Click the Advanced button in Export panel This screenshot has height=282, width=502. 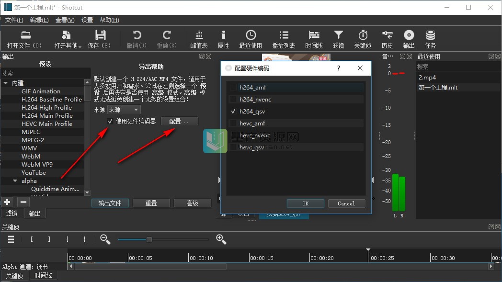coord(193,203)
